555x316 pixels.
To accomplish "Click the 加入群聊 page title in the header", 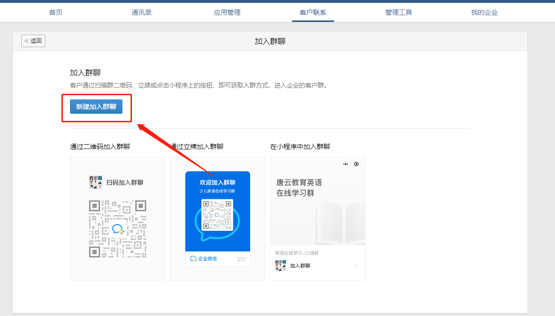I will tap(270, 41).
